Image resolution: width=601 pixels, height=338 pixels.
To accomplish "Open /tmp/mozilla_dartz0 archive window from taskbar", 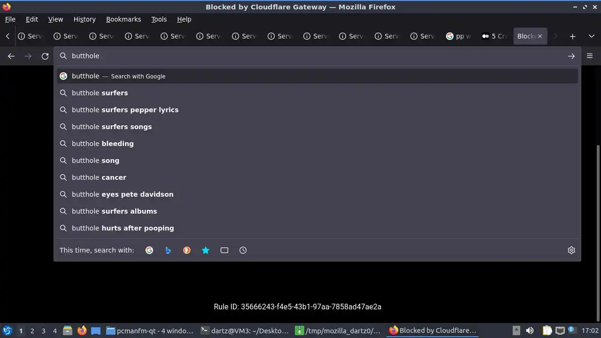I will (x=339, y=330).
